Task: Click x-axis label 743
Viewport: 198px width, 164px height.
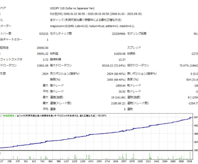Action: (42, 161)
